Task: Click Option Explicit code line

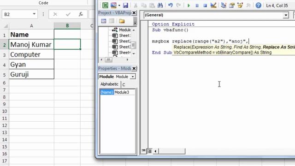Action: pos(173,24)
